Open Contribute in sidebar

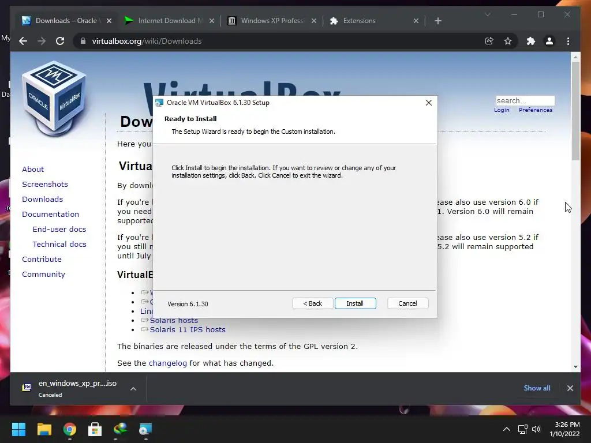tap(42, 260)
